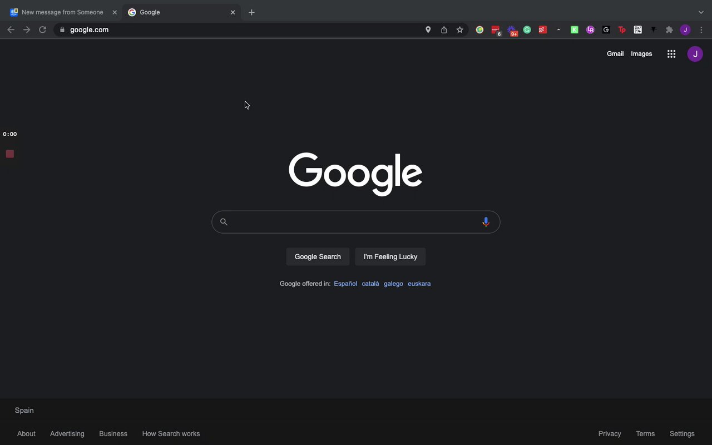This screenshot has height=445, width=712.
Task: Open the Privacy footer link
Action: click(610, 434)
